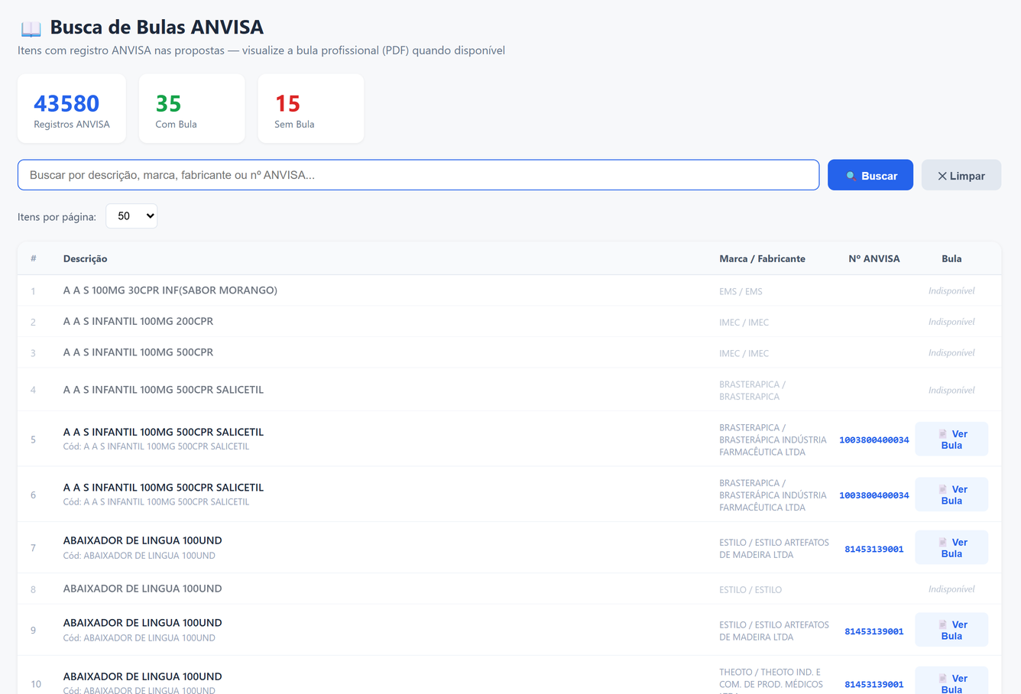Click the Marca / Fabricante column header
Screen dimensions: 1021x694
(x=762, y=259)
